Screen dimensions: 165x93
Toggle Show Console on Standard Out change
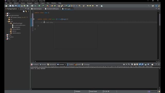click(x=140, y=64)
